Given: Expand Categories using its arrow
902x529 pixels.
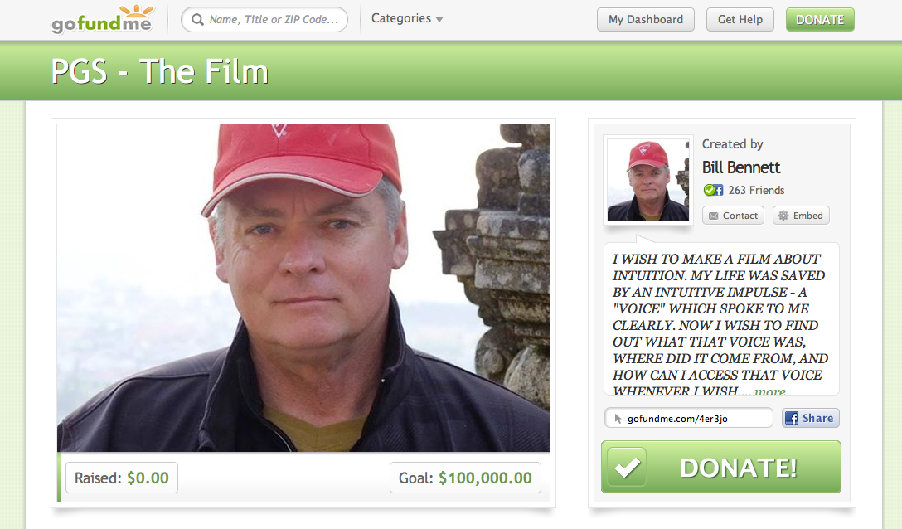Looking at the screenshot, I should [x=439, y=20].
